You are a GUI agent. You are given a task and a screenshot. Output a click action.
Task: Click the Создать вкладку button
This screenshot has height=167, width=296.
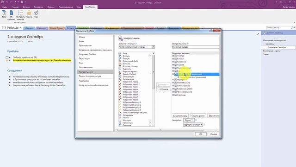180,116
